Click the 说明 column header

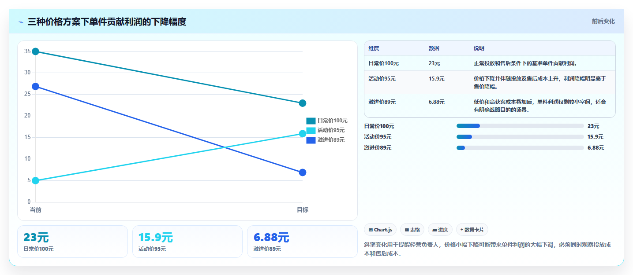[479, 48]
